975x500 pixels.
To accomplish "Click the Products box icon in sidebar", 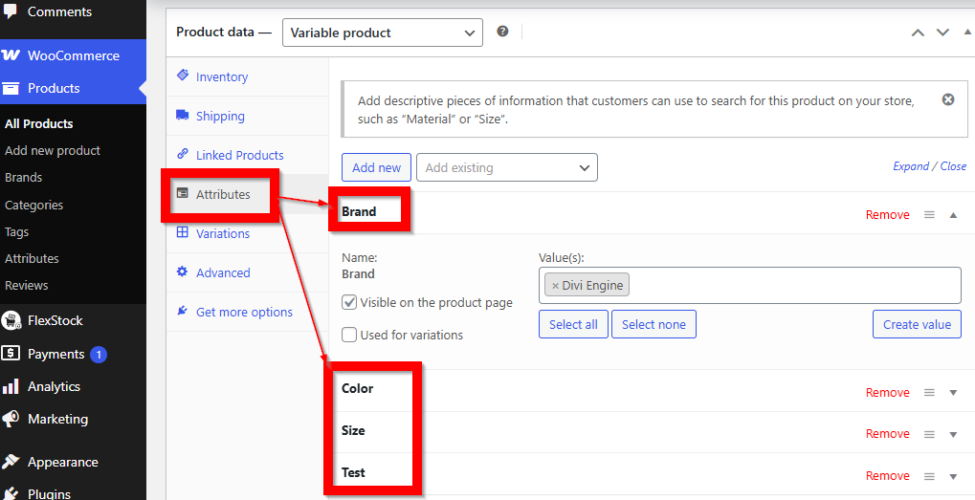I will 11,88.
